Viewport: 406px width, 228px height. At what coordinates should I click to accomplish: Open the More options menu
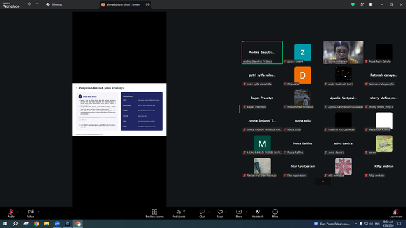(x=275, y=213)
